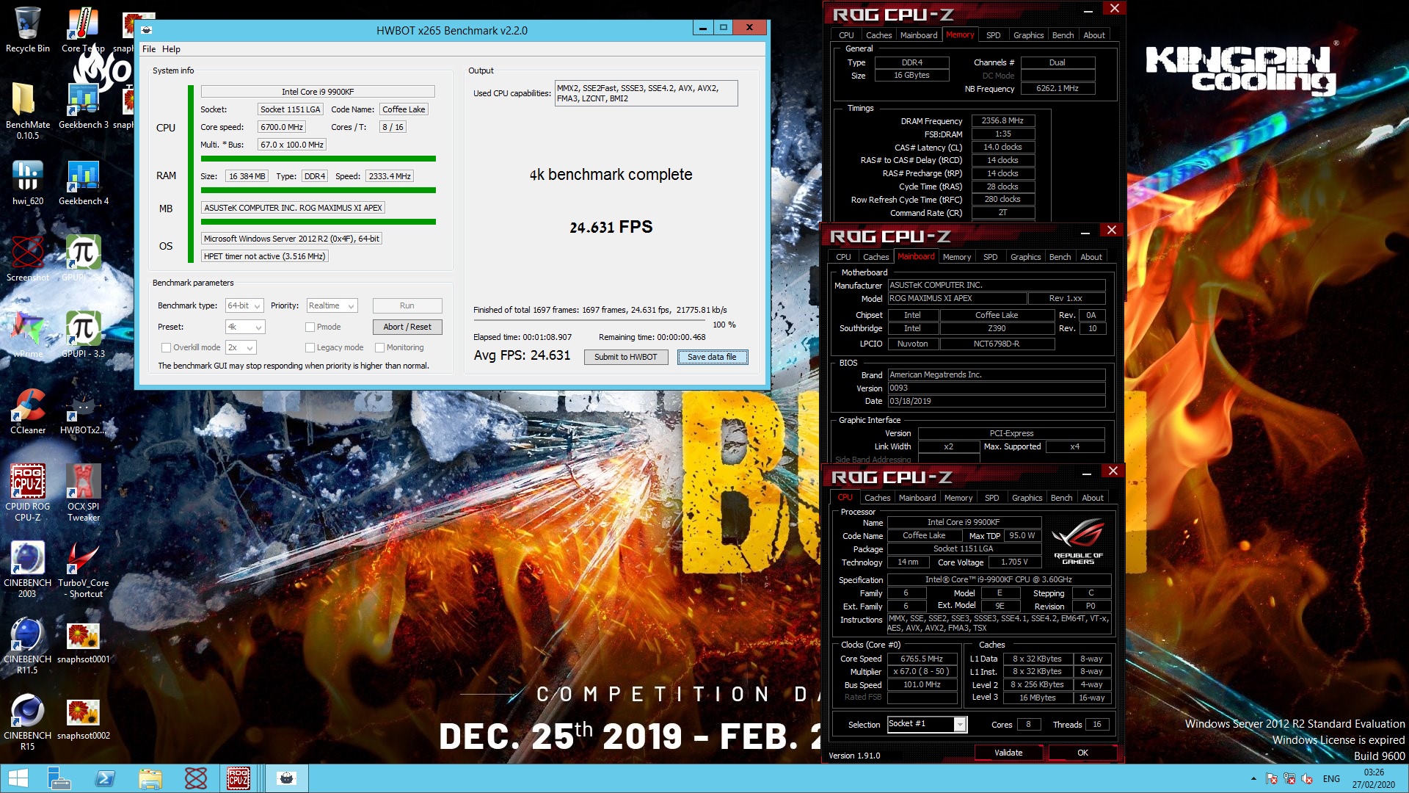The width and height of the screenshot is (1409, 793).
Task: Enable the Overkill mode checkbox
Action: point(166,347)
